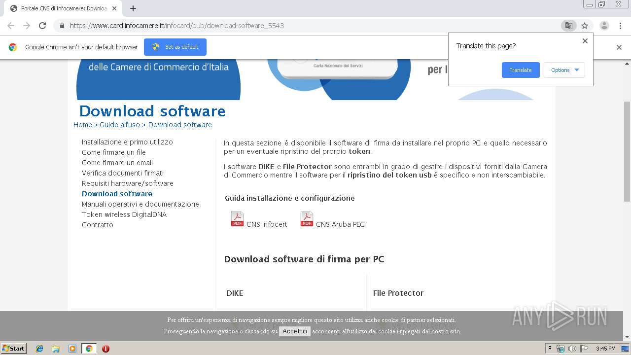This screenshot has width=631, height=355.
Task: Click the CNS Infocert link text
Action: click(267, 224)
